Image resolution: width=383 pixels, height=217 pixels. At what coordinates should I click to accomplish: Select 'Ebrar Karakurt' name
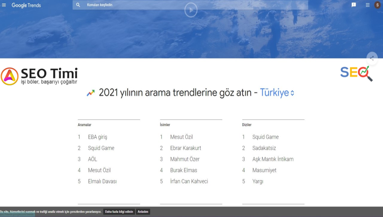click(186, 148)
